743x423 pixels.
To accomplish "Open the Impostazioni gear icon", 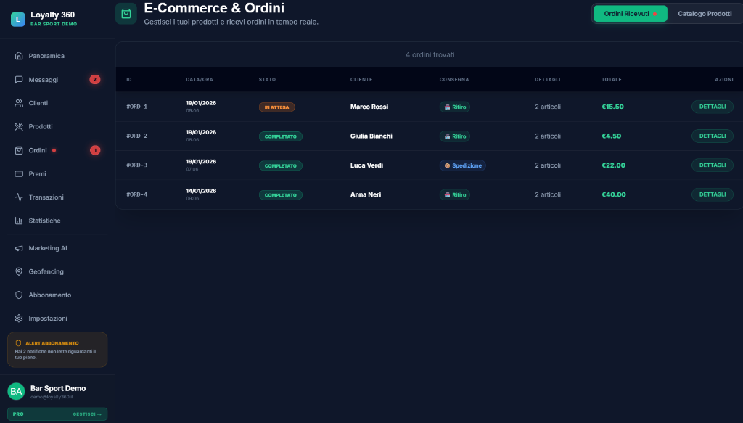I will point(17,318).
